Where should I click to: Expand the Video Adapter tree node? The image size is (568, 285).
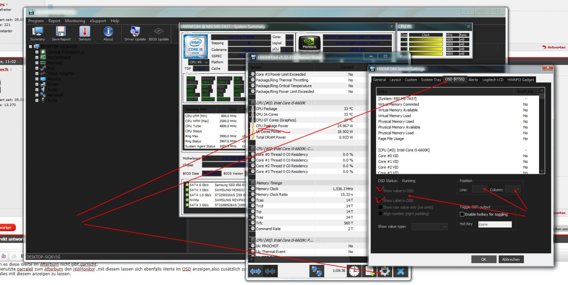tap(37, 74)
